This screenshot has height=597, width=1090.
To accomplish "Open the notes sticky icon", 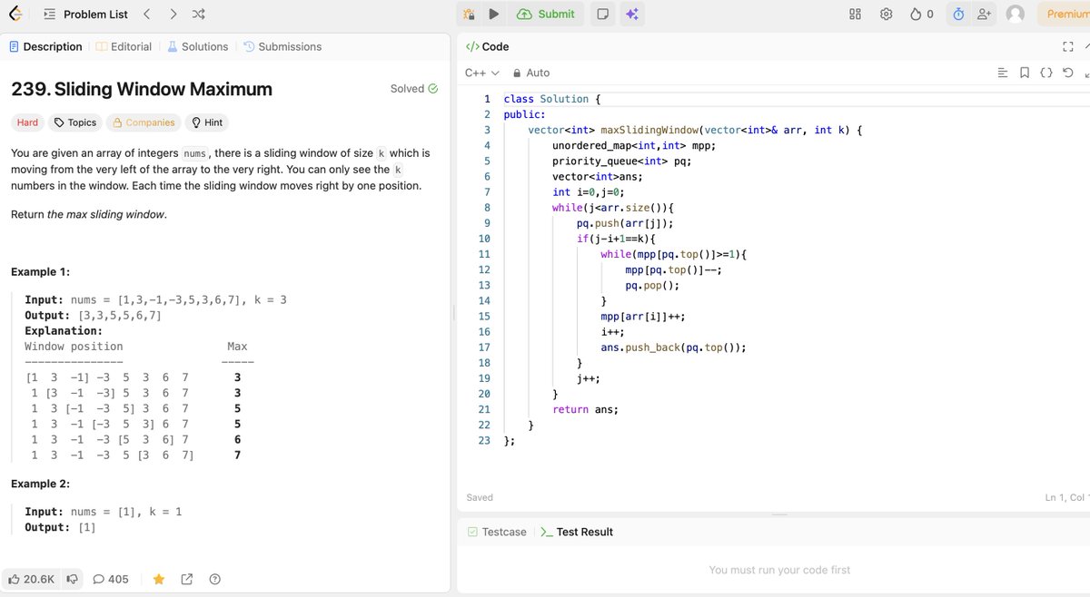I will (x=602, y=14).
